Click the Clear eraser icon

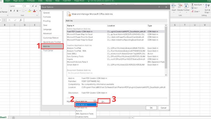pyautogui.click(x=193, y=11)
